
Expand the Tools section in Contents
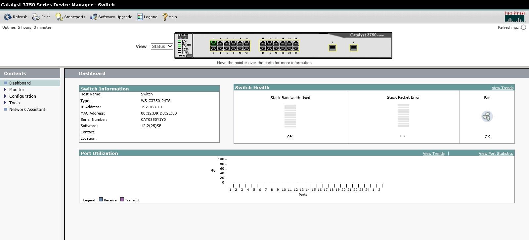click(14, 103)
